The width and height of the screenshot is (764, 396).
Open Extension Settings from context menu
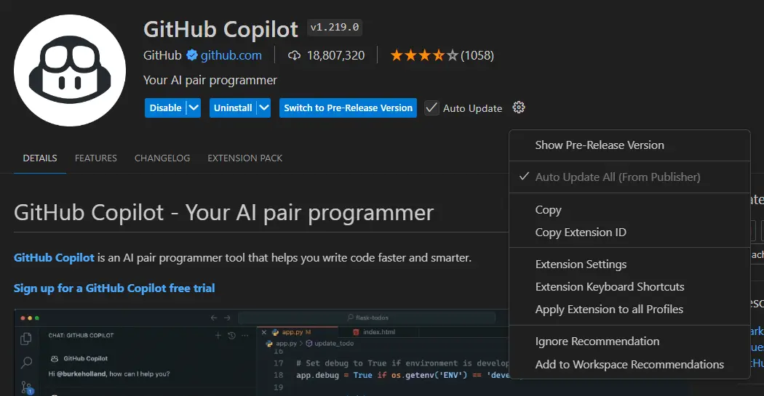(580, 264)
